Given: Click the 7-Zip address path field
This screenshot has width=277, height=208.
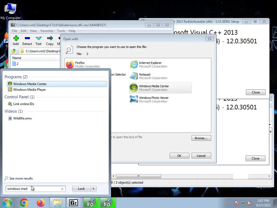Looking at the screenshot, I should pyautogui.click(x=40, y=51).
